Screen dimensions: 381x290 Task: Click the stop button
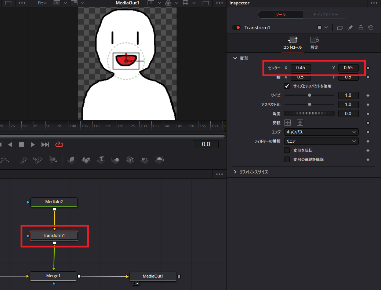[21, 145]
